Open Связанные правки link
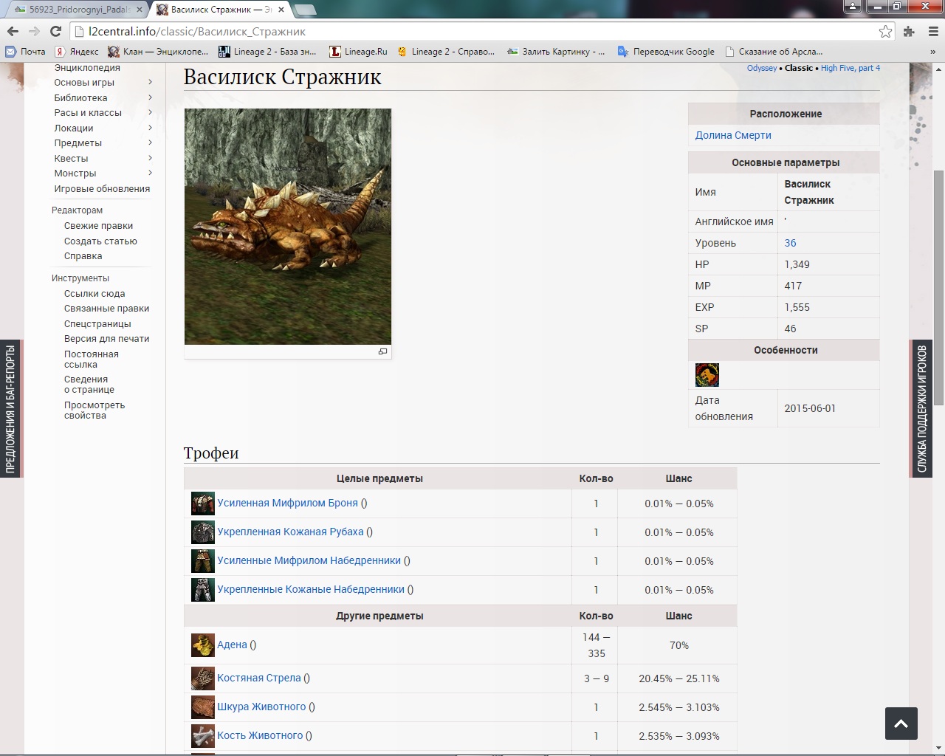Viewport: 945px width, 756px height. (106, 309)
